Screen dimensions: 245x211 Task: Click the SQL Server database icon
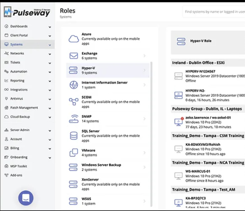pyautogui.click(x=74, y=136)
